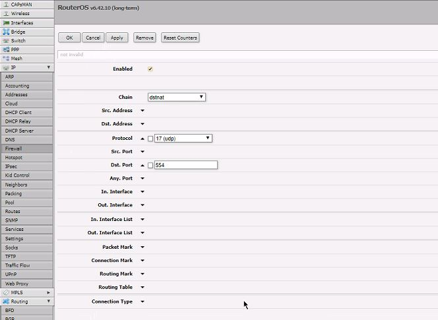Click the Reset Counters button
438x320 pixels.
pyautogui.click(x=180, y=38)
